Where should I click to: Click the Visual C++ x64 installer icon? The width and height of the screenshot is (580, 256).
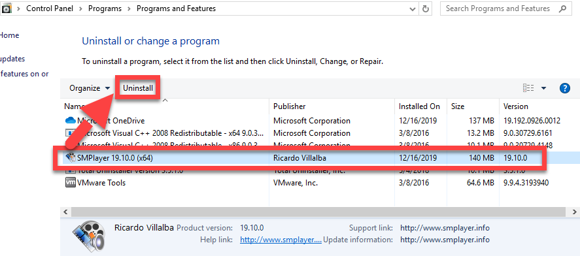(x=70, y=133)
